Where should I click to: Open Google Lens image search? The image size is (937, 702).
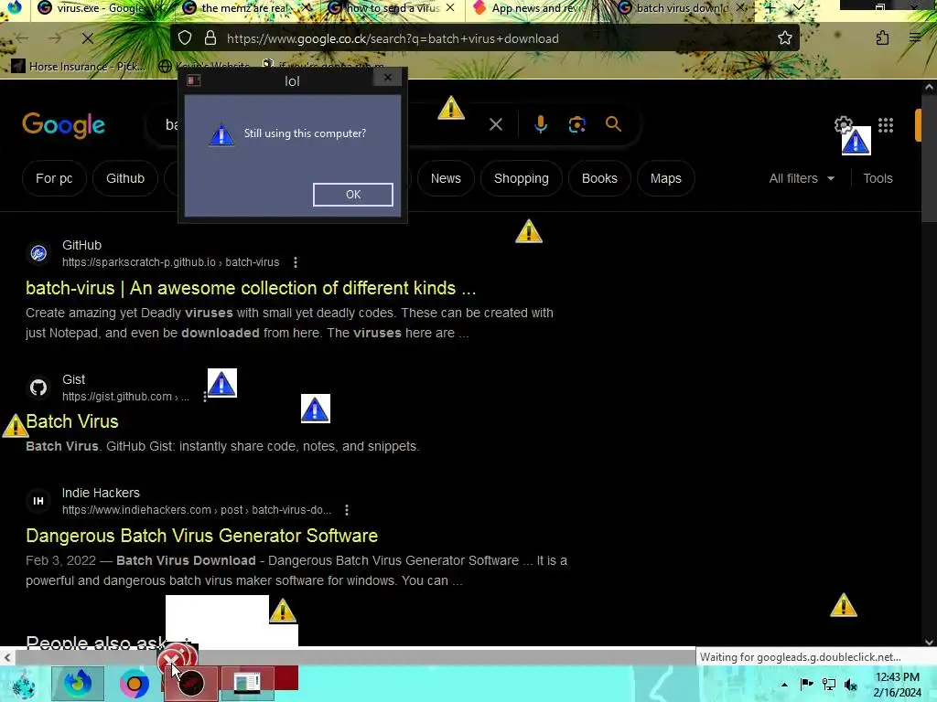click(576, 124)
